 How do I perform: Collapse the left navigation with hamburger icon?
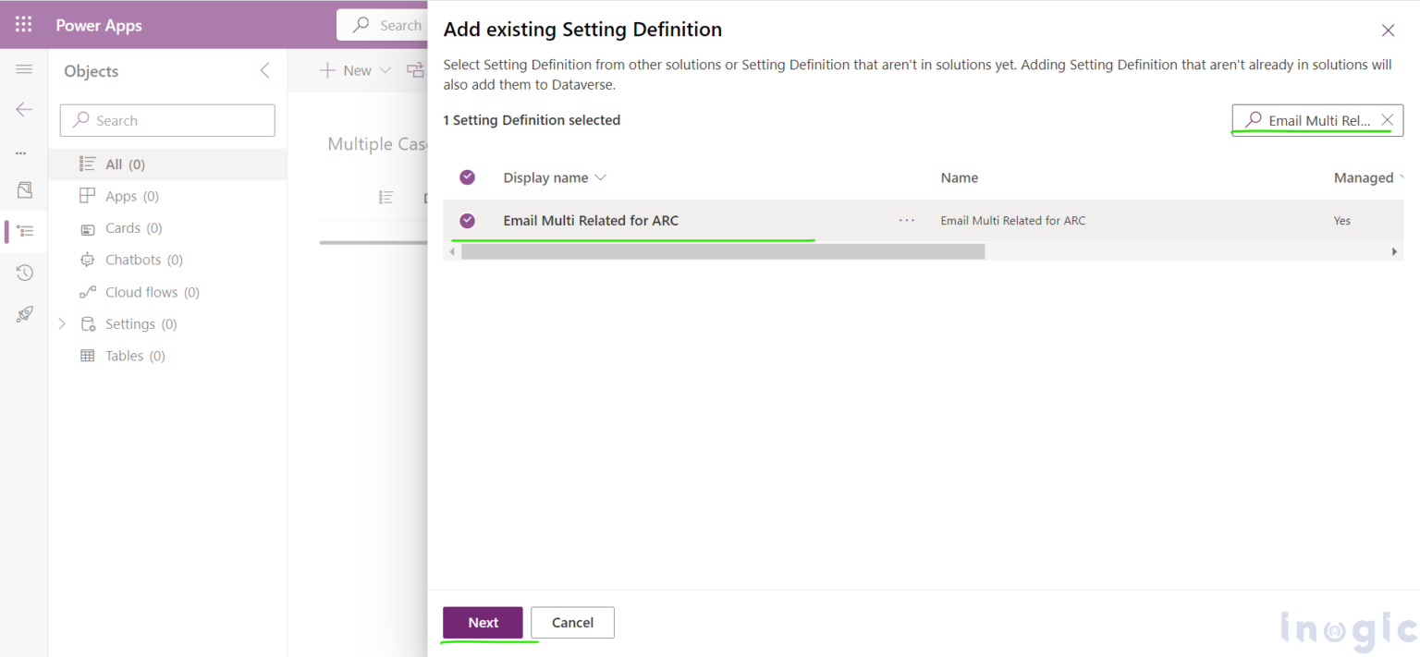pos(24,68)
